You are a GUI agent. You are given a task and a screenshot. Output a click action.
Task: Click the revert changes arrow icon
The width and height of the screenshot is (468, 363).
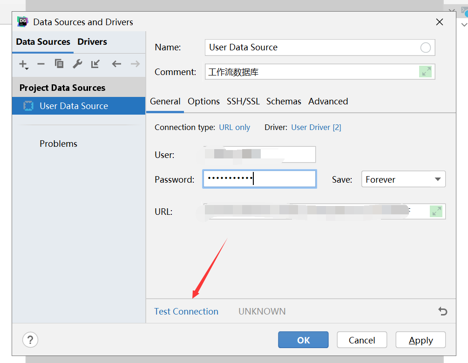(443, 311)
